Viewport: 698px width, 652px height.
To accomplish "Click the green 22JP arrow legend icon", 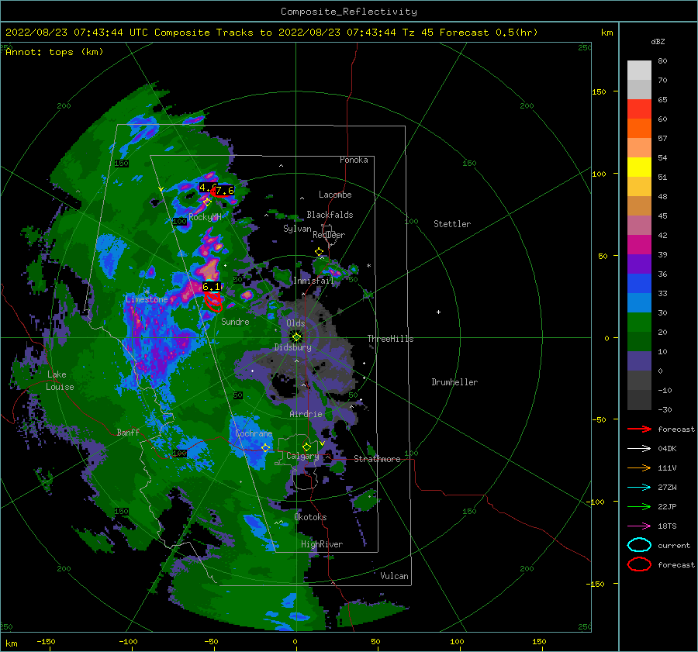I will pos(639,506).
